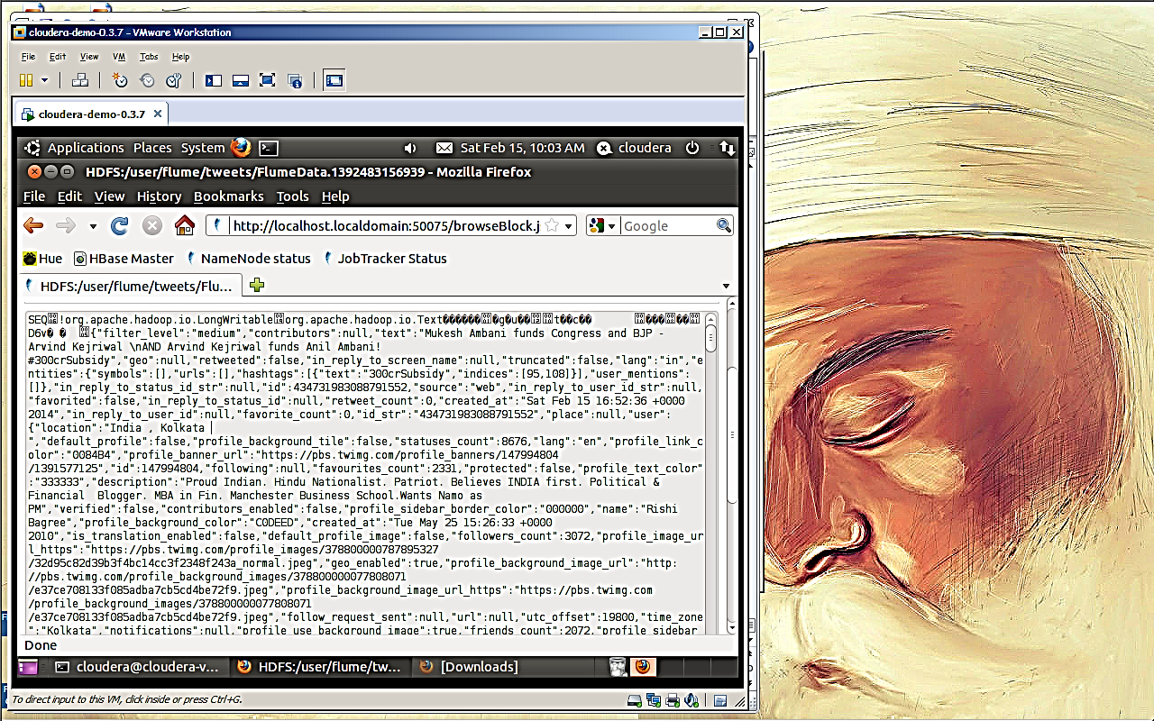
Task: Open the Ubuntu Applications menu
Action: tap(86, 148)
